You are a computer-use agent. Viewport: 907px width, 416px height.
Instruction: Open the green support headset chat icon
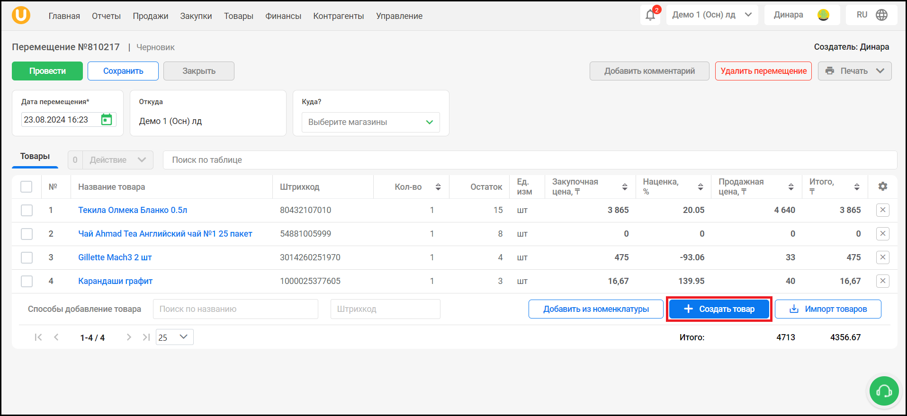tap(884, 391)
